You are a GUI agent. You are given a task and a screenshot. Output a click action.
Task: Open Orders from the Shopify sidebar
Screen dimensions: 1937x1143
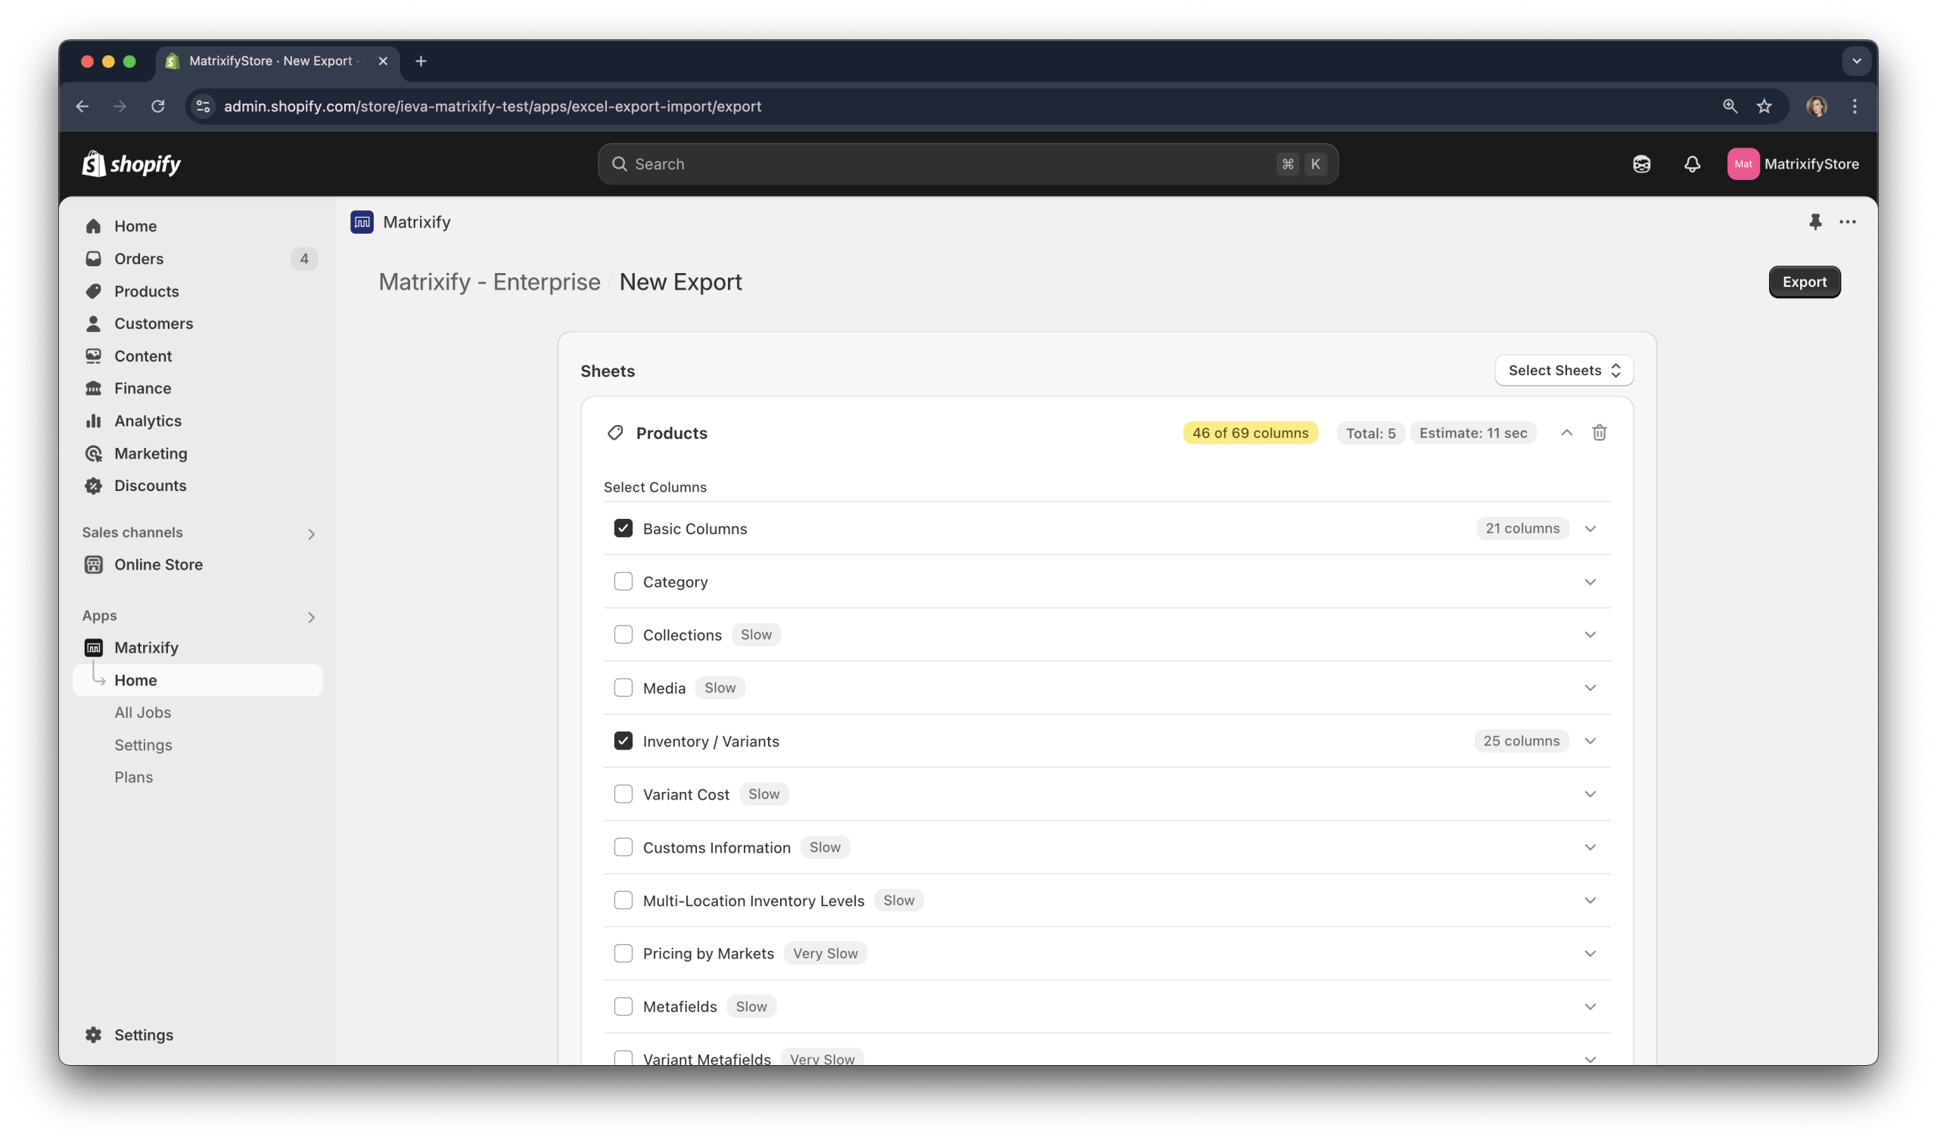tap(138, 258)
